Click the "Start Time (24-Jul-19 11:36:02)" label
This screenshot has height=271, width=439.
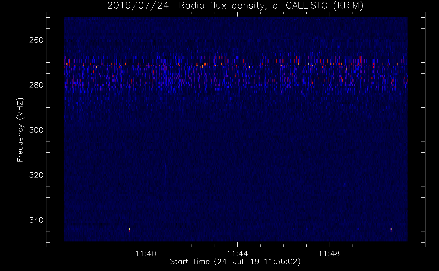[235, 262]
